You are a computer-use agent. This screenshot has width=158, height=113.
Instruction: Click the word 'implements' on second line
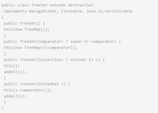click(15, 11)
